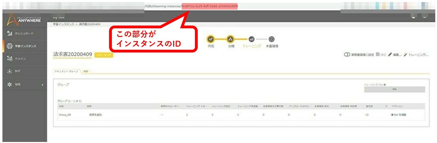The image size is (437, 143).
Task: Click the priority value 13
Action: [x=367, y=115]
